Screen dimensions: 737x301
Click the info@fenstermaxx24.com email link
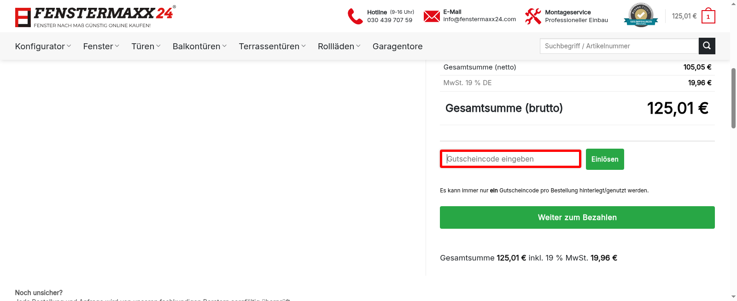coord(480,19)
